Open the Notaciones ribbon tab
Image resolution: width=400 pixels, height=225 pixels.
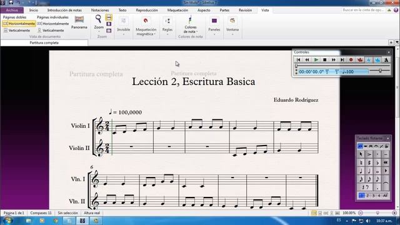coord(100,10)
